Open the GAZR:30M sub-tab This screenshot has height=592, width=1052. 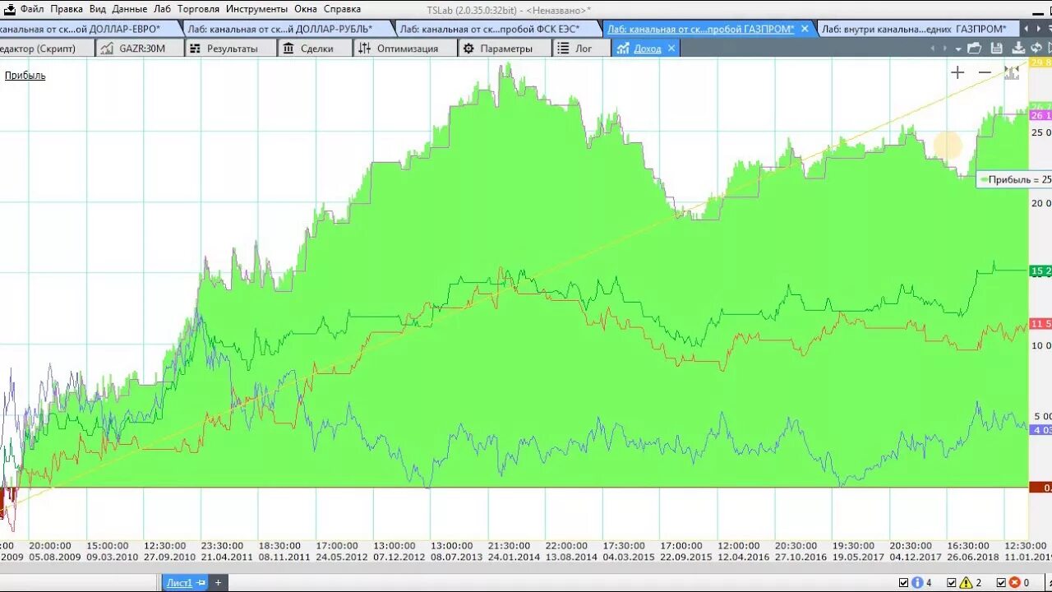[140, 49]
